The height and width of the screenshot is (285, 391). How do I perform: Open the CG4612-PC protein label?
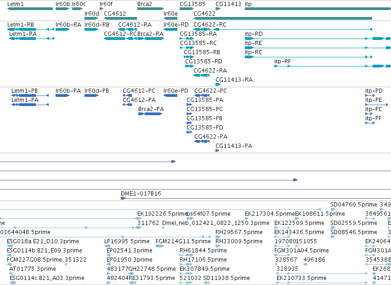[139, 91]
